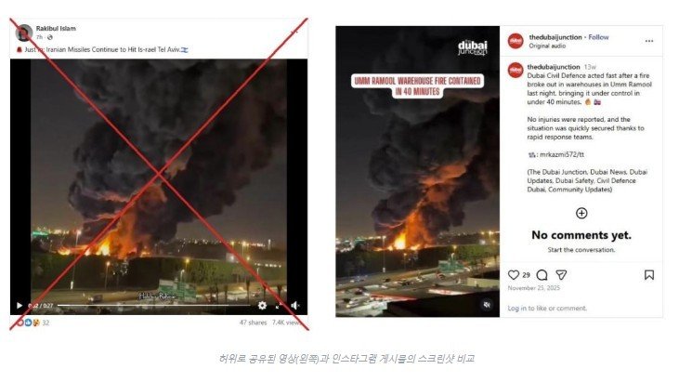Open the Instagram fire reel thumbnail
This screenshot has height=382, width=679.
417,172
